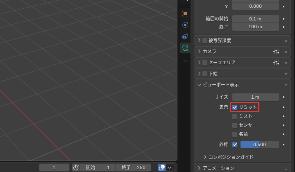Enable the 被写界深度 checkbox
Viewport: 295px width, 172px height.
[205, 41]
